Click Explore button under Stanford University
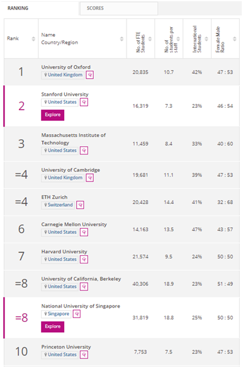The height and width of the screenshot is (368, 243). click(52, 115)
